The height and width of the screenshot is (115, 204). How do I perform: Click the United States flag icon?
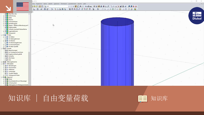(23, 6)
